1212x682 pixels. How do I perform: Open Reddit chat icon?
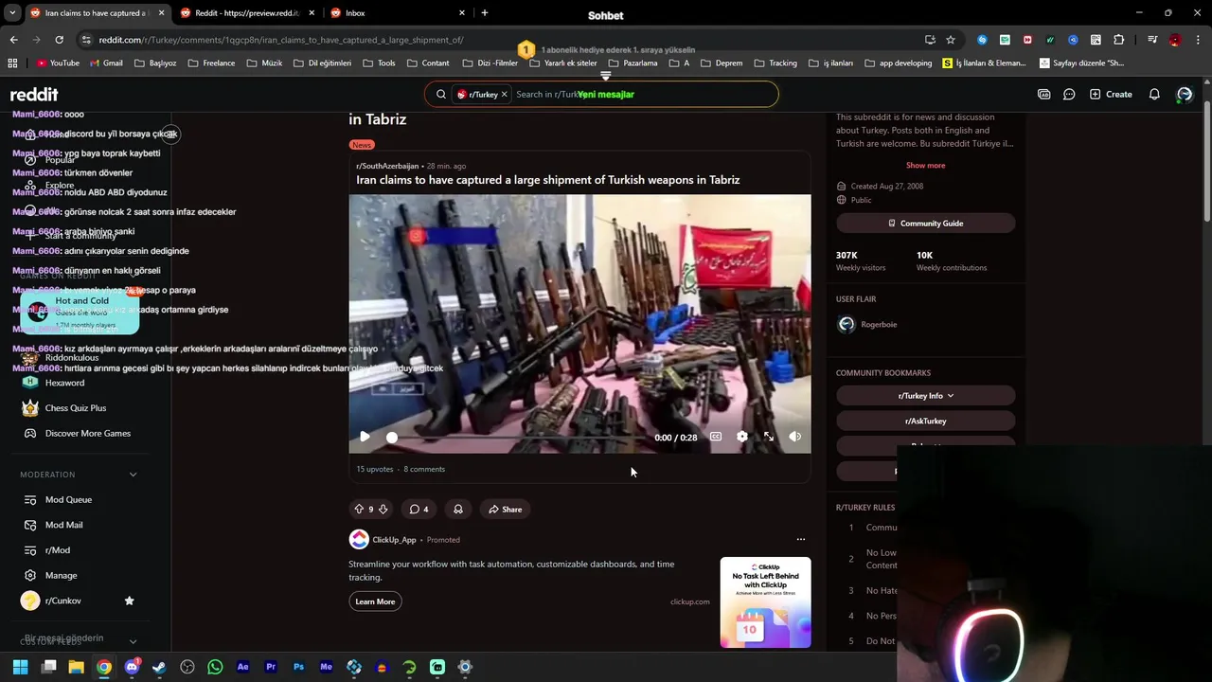(x=1069, y=95)
